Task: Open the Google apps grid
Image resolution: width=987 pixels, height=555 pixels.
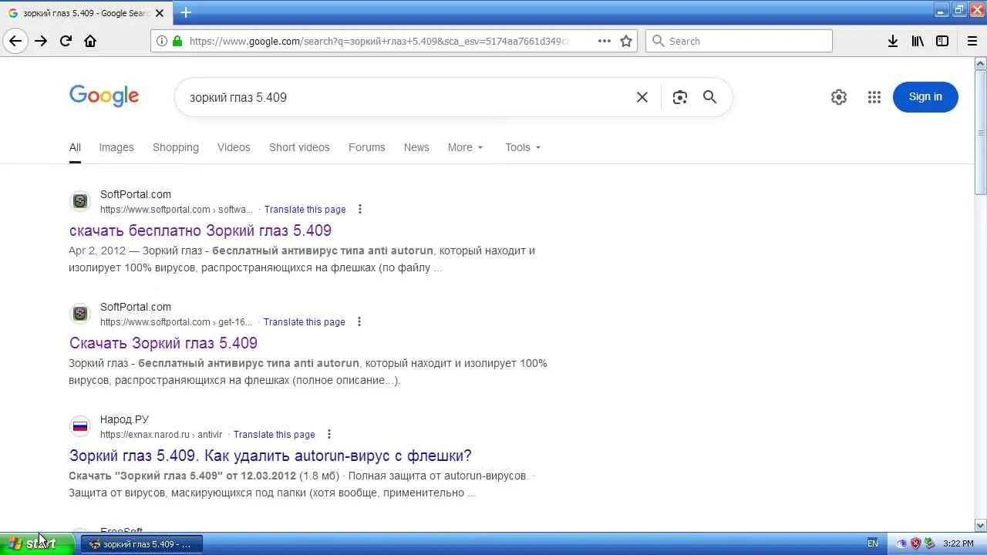Action: coord(874,97)
